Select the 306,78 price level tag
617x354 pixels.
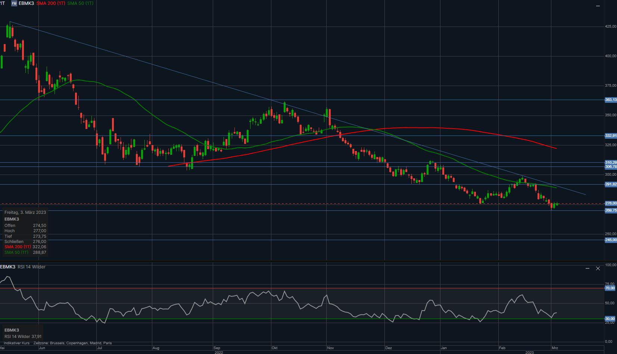(611, 167)
